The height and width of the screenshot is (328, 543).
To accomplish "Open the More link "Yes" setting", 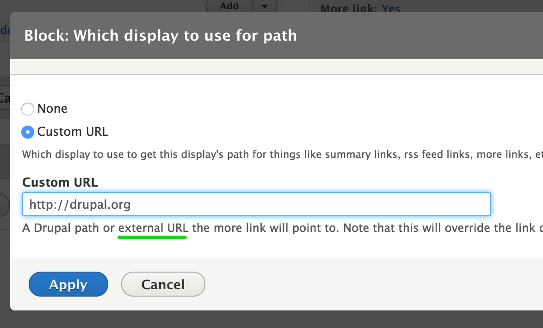I will pos(391,8).
